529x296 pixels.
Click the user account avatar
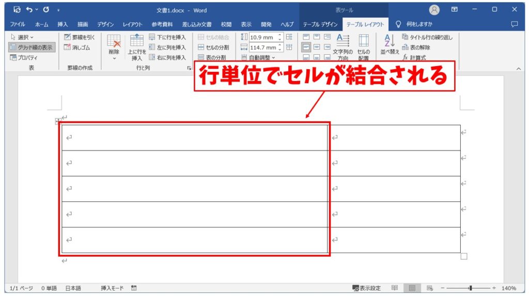pos(434,10)
